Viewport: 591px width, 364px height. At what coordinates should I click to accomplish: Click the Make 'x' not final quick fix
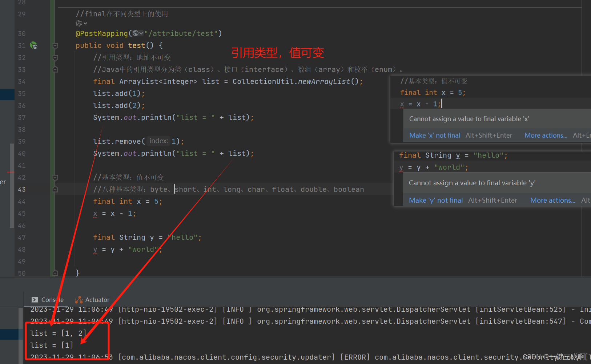[434, 135]
